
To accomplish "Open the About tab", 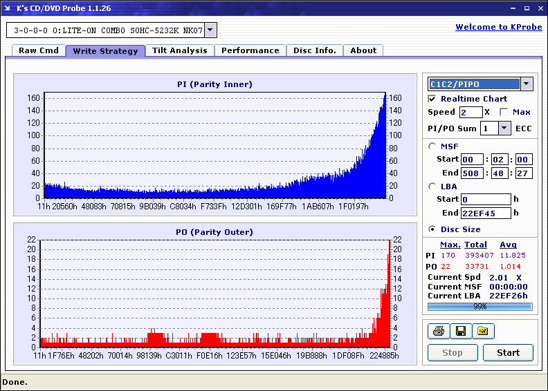I will 363,50.
